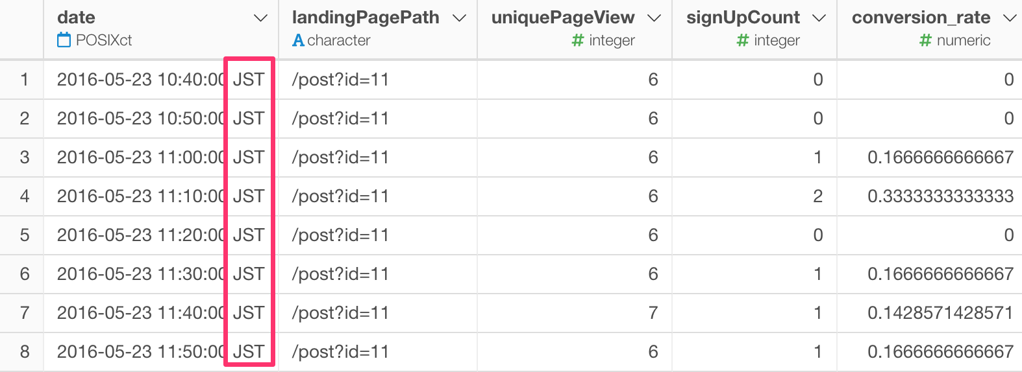The width and height of the screenshot is (1022, 372).
Task: Open the landingPagePath column dropdown
Action: [459, 18]
